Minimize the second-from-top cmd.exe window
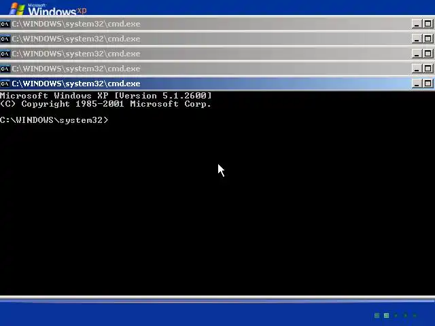Screen dimensions: 435x326 (x=417, y=39)
